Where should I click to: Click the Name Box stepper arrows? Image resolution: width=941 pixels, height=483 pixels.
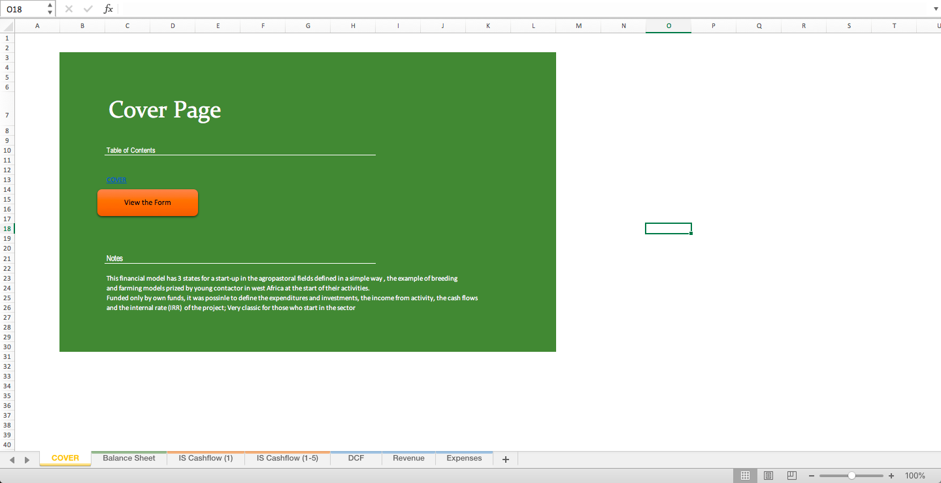(50, 8)
